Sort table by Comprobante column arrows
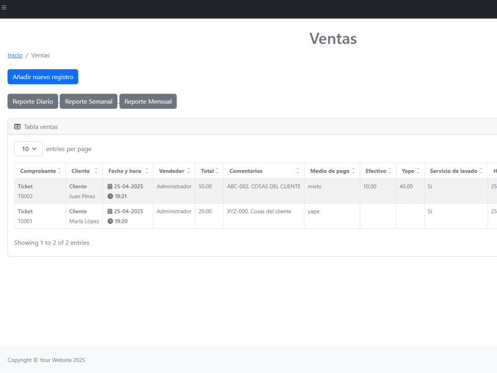This screenshot has width=497, height=373. coord(59,171)
